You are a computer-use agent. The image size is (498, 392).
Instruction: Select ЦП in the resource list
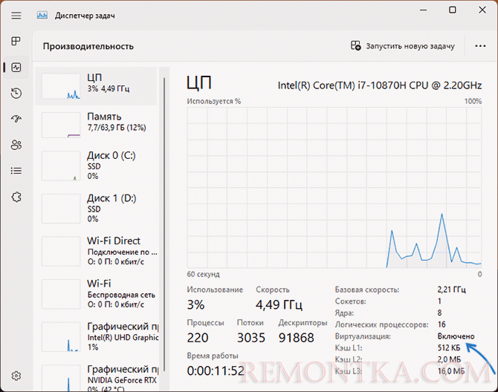coord(96,86)
